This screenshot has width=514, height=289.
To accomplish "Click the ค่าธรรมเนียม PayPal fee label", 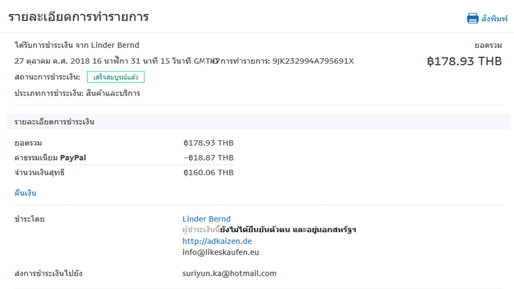I will tap(50, 158).
